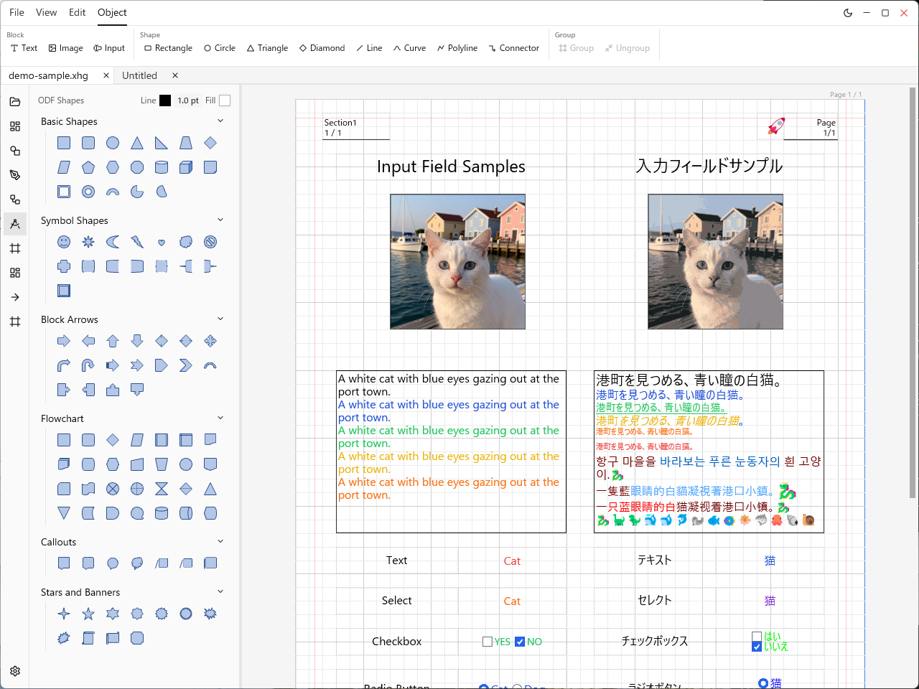Choose the cylinder basic shape

pyautogui.click(x=162, y=167)
